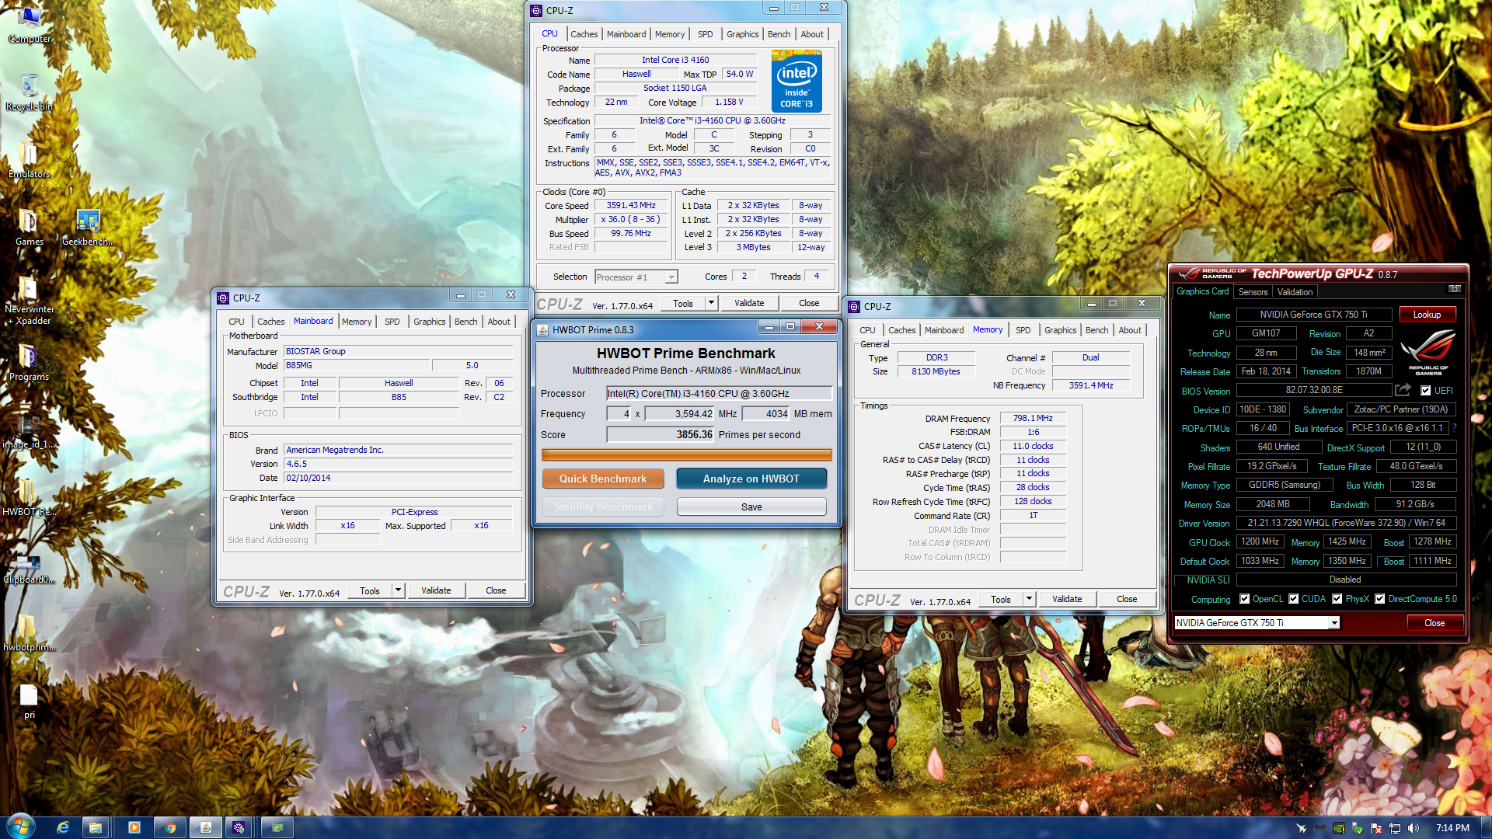This screenshot has width=1492, height=839.
Task: Expand Tools arrow in Memory CPU-Z window
Action: tap(1029, 599)
